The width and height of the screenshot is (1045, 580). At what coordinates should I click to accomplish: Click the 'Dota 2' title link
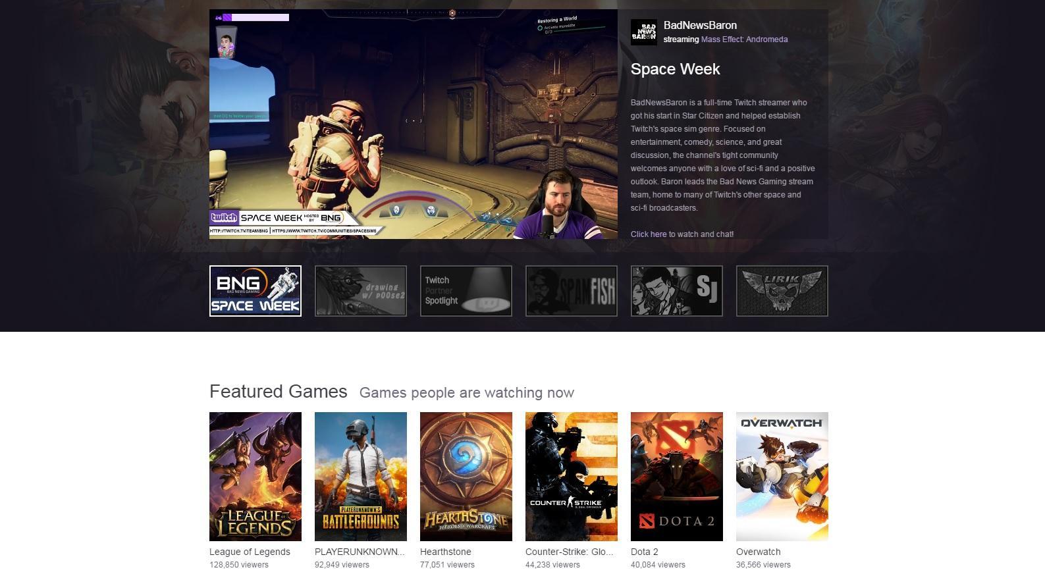pyautogui.click(x=645, y=552)
